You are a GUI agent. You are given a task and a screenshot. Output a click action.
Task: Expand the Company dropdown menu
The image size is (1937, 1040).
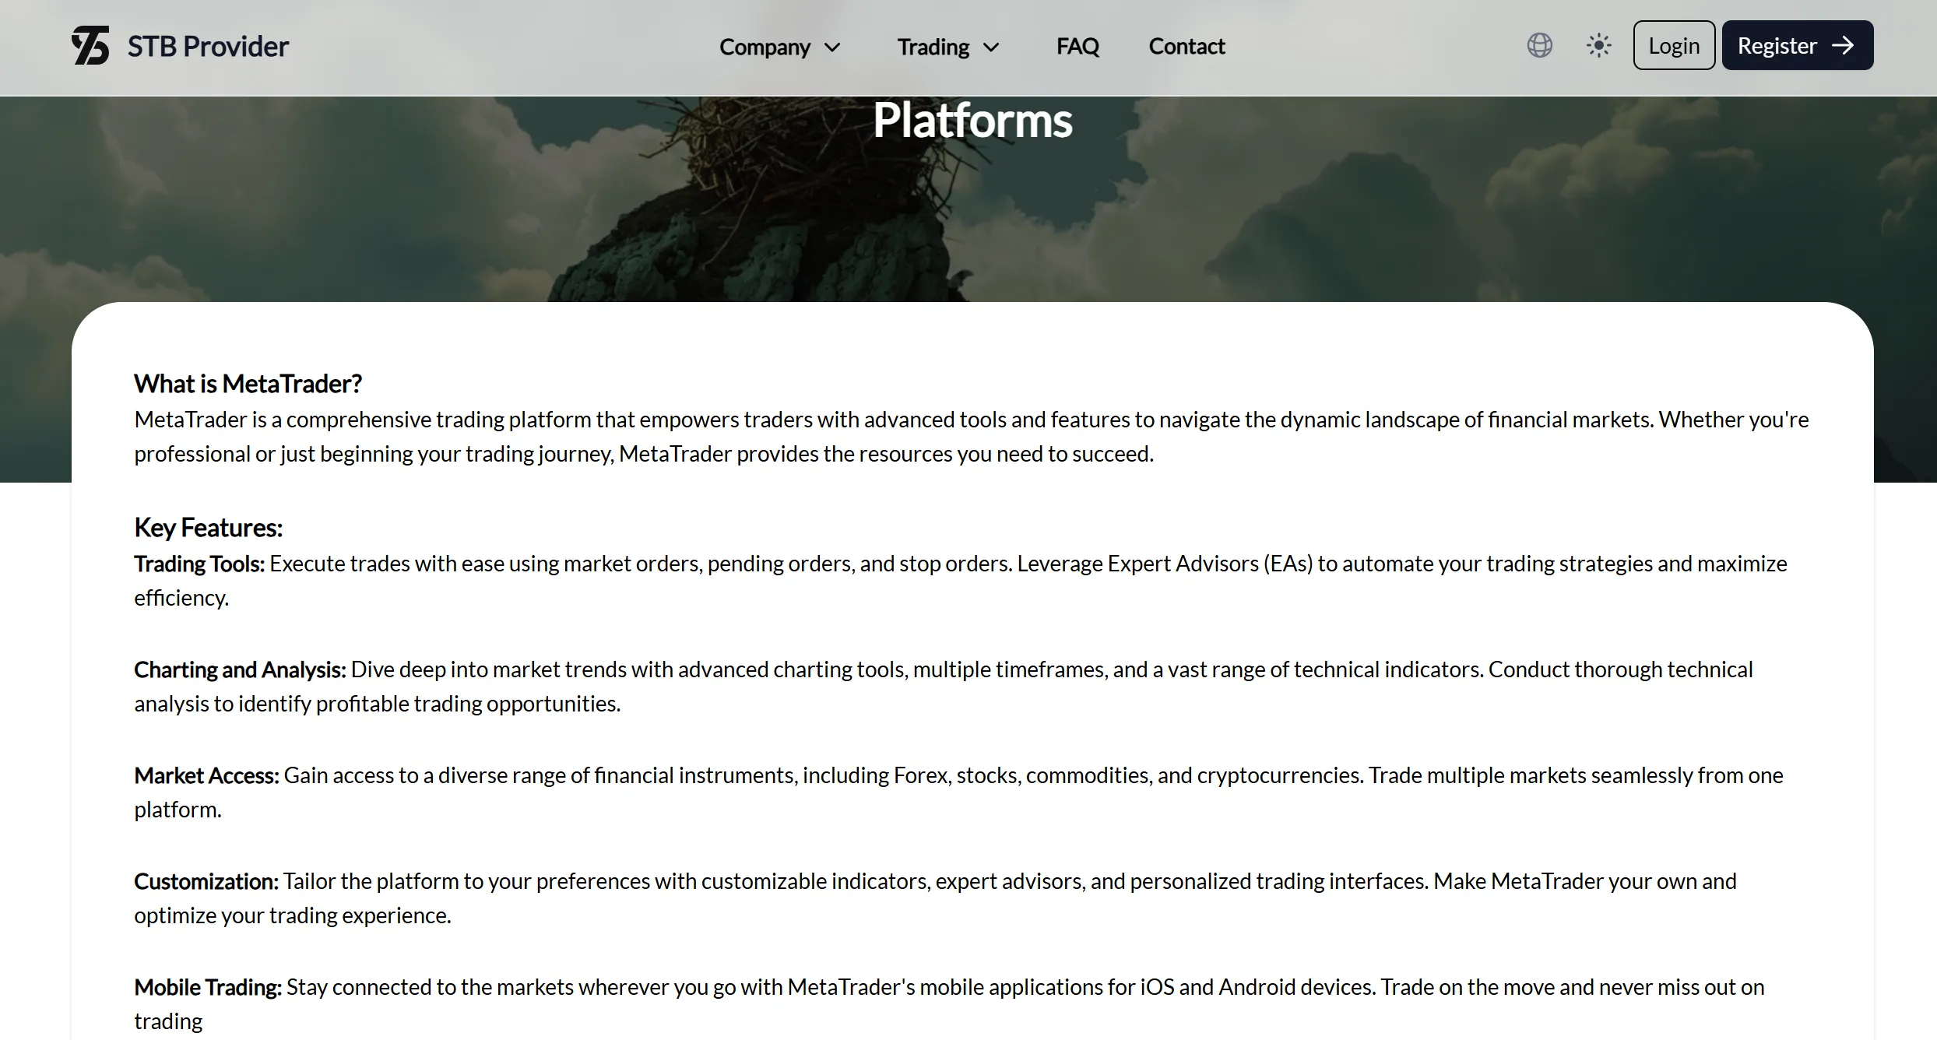pyautogui.click(x=780, y=47)
